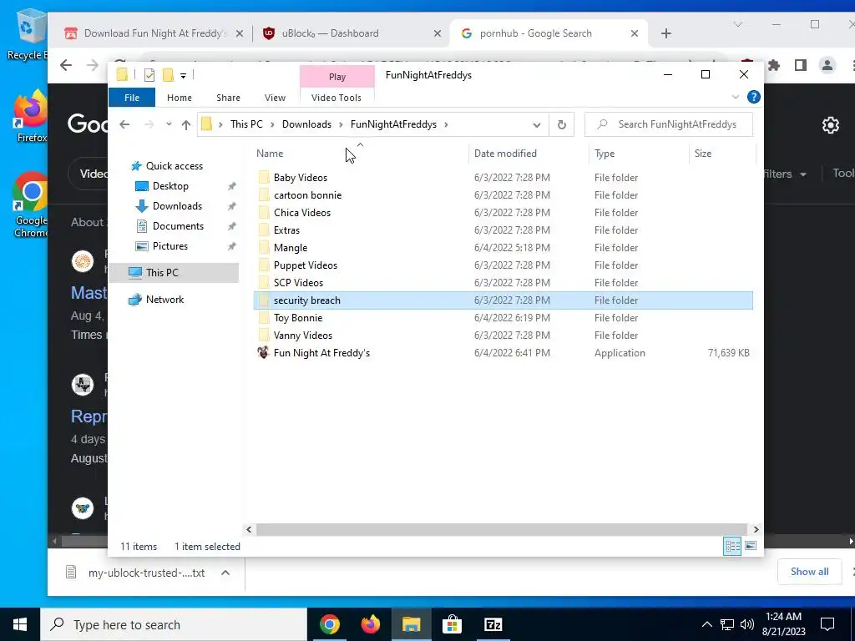Viewport: 855px width, 641px height.
Task: Close the pornhub Google Search tab
Action: pos(635,33)
